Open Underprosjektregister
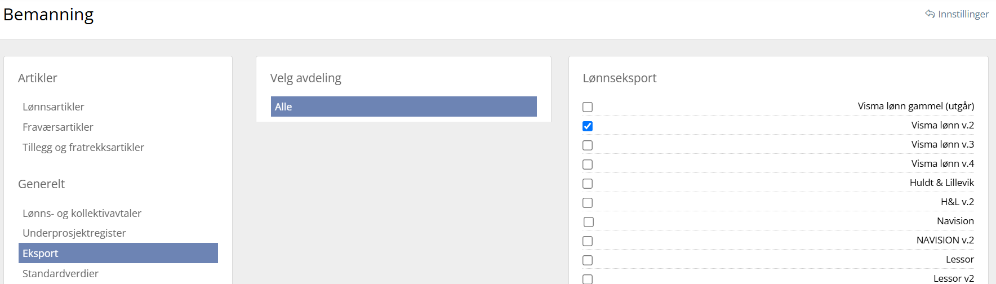The width and height of the screenshot is (996, 284). pos(74,233)
